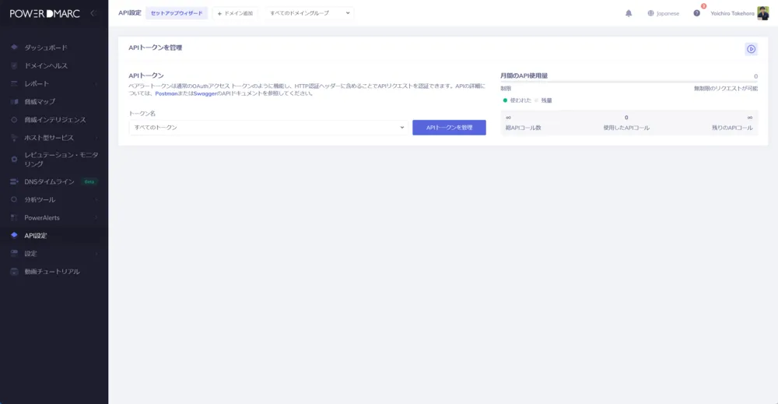Viewport: 778px width, 404px height.
Task: Open the help question mark icon
Action: click(696, 13)
